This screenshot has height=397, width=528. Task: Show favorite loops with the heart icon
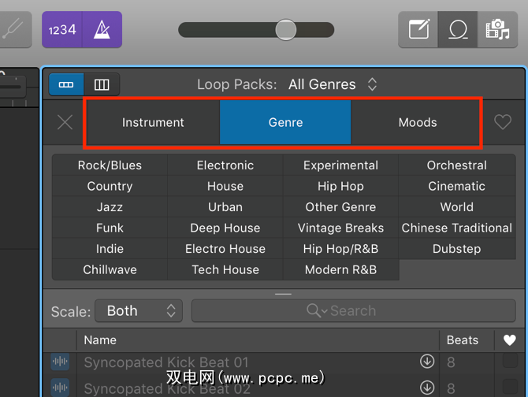click(x=503, y=122)
